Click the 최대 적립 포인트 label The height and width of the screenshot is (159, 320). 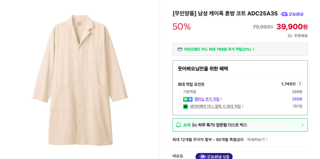pos(191,84)
